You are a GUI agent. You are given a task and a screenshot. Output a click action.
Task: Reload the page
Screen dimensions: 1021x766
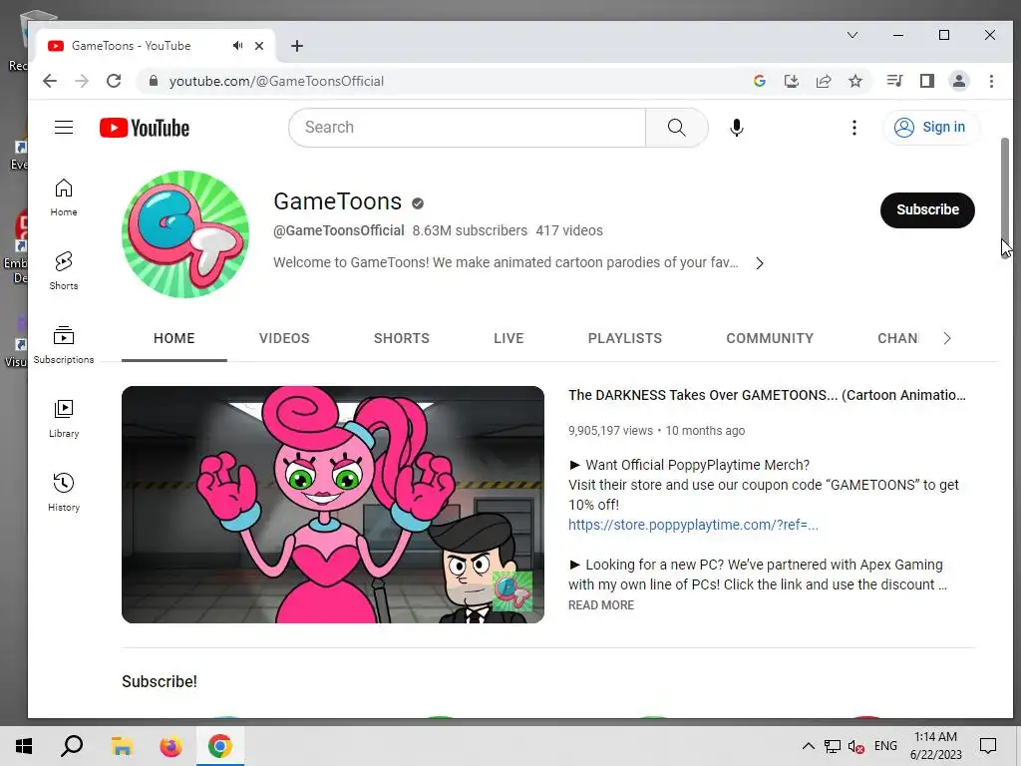114,81
